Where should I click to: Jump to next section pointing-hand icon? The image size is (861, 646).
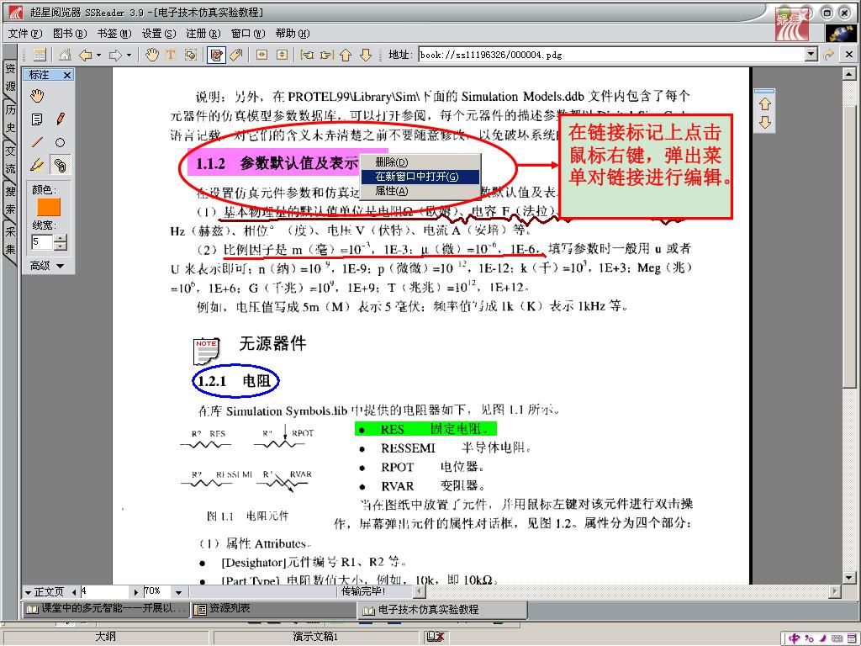point(327,55)
